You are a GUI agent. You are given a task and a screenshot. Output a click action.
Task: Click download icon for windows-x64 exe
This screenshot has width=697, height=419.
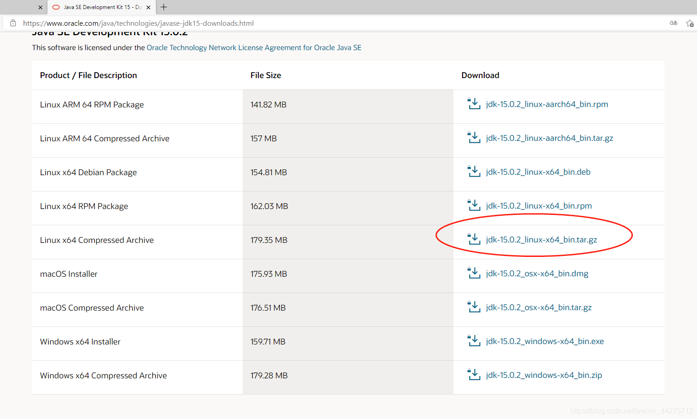point(474,341)
